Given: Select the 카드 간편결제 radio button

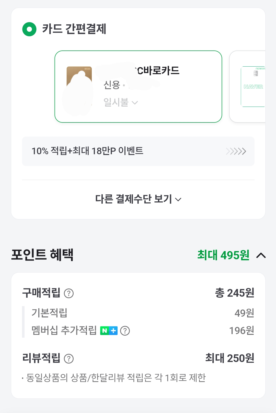Looking at the screenshot, I should pyautogui.click(x=29, y=29).
